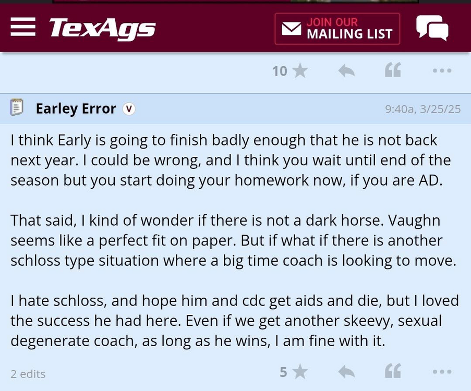
Task: Quote the post with 10 stars
Action: point(393,70)
